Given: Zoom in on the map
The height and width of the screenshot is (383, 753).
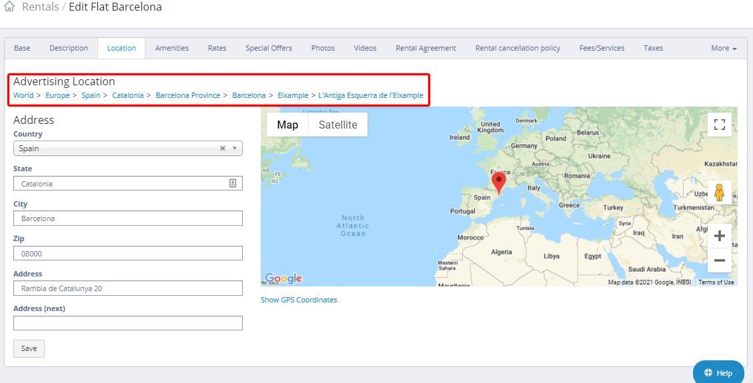Looking at the screenshot, I should point(719,236).
